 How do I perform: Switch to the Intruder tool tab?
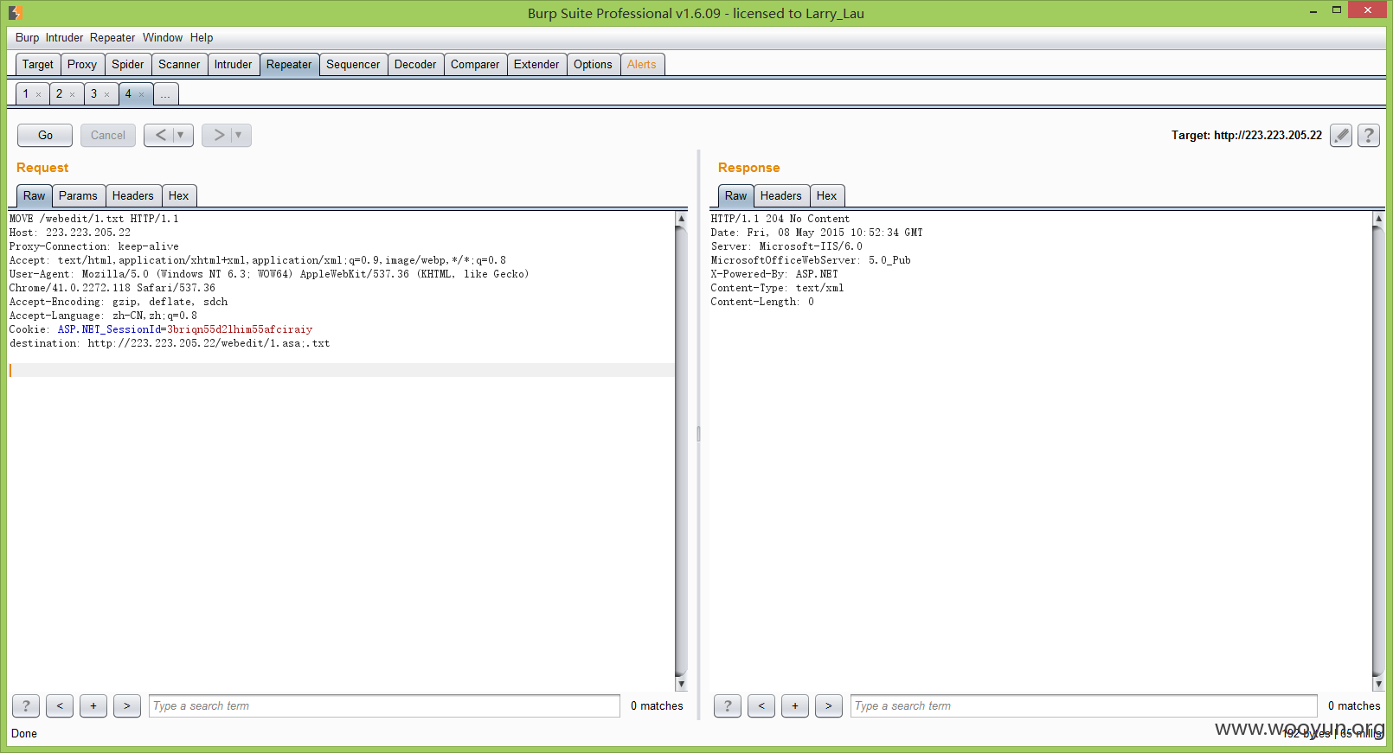click(x=234, y=65)
